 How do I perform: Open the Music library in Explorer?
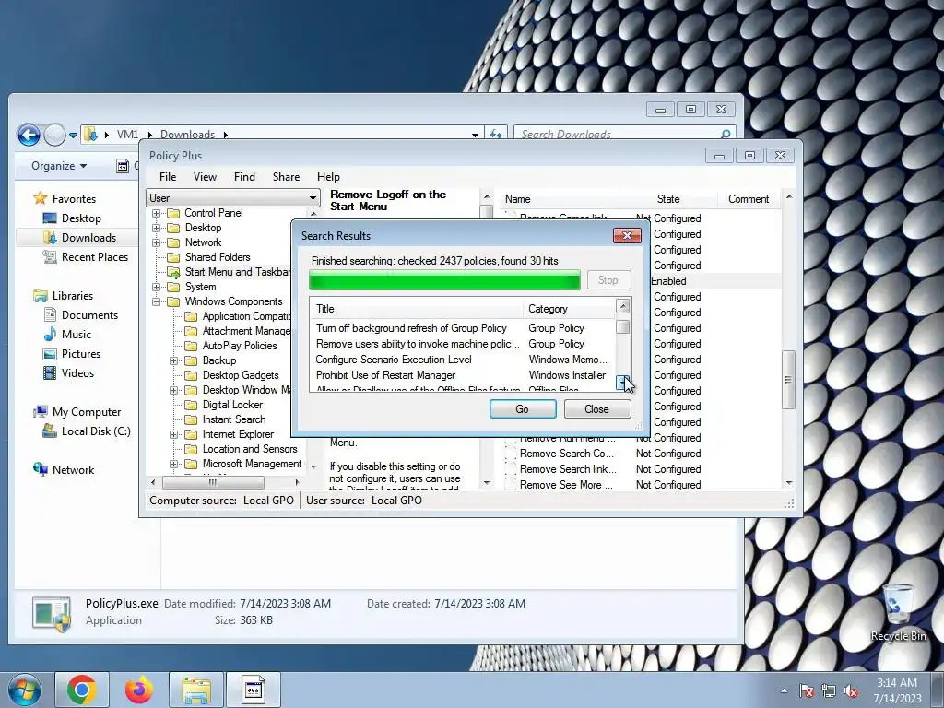66,334
